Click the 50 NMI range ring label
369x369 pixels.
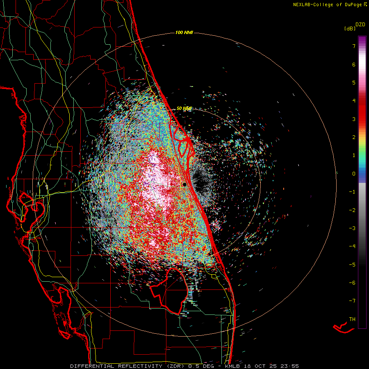[184, 109]
